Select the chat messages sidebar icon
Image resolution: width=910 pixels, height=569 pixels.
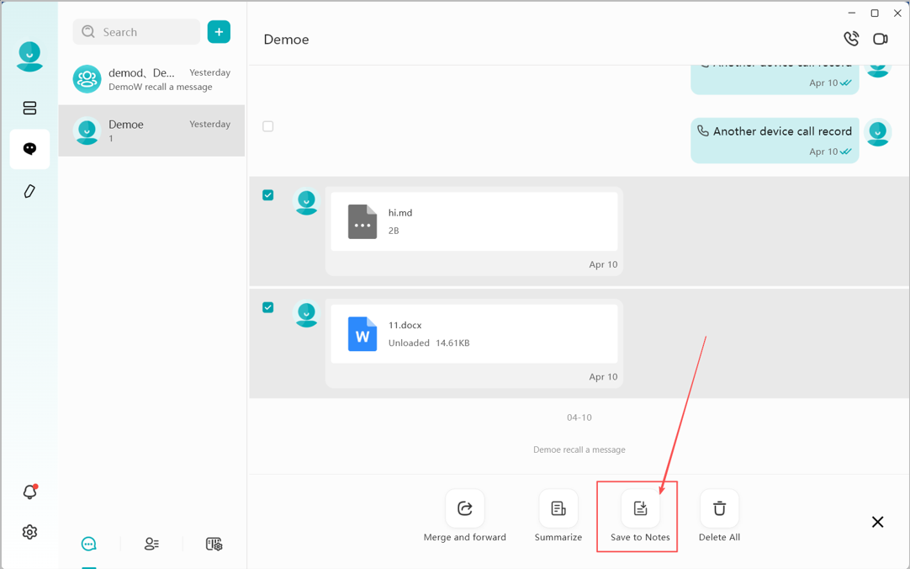[29, 149]
